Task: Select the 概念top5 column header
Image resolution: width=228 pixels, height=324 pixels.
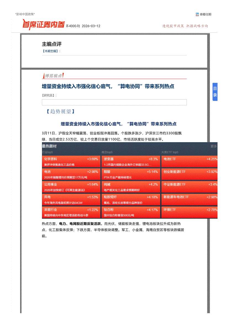Action: (107, 152)
